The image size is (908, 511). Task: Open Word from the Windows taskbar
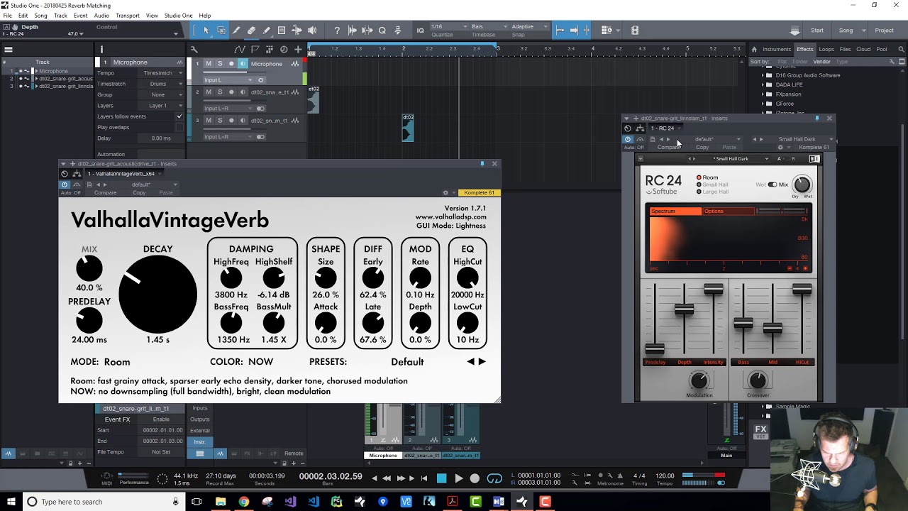499,502
